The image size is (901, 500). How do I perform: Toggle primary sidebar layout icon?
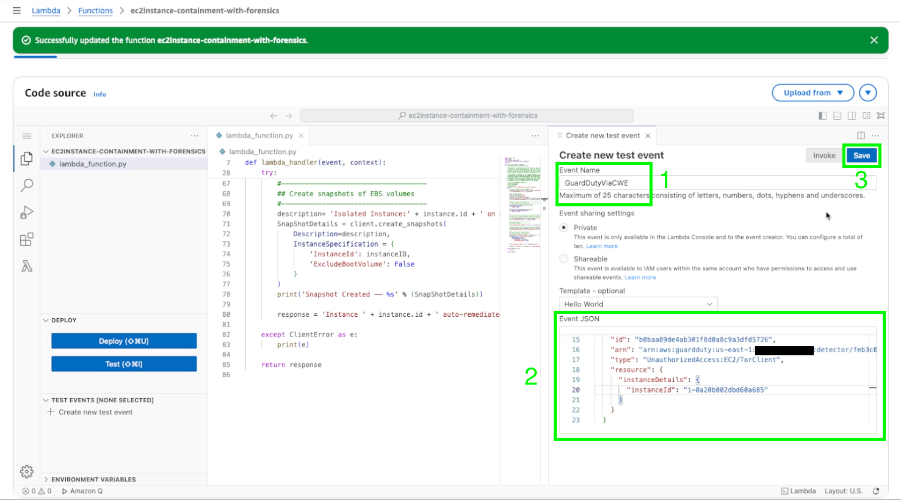tap(822, 115)
